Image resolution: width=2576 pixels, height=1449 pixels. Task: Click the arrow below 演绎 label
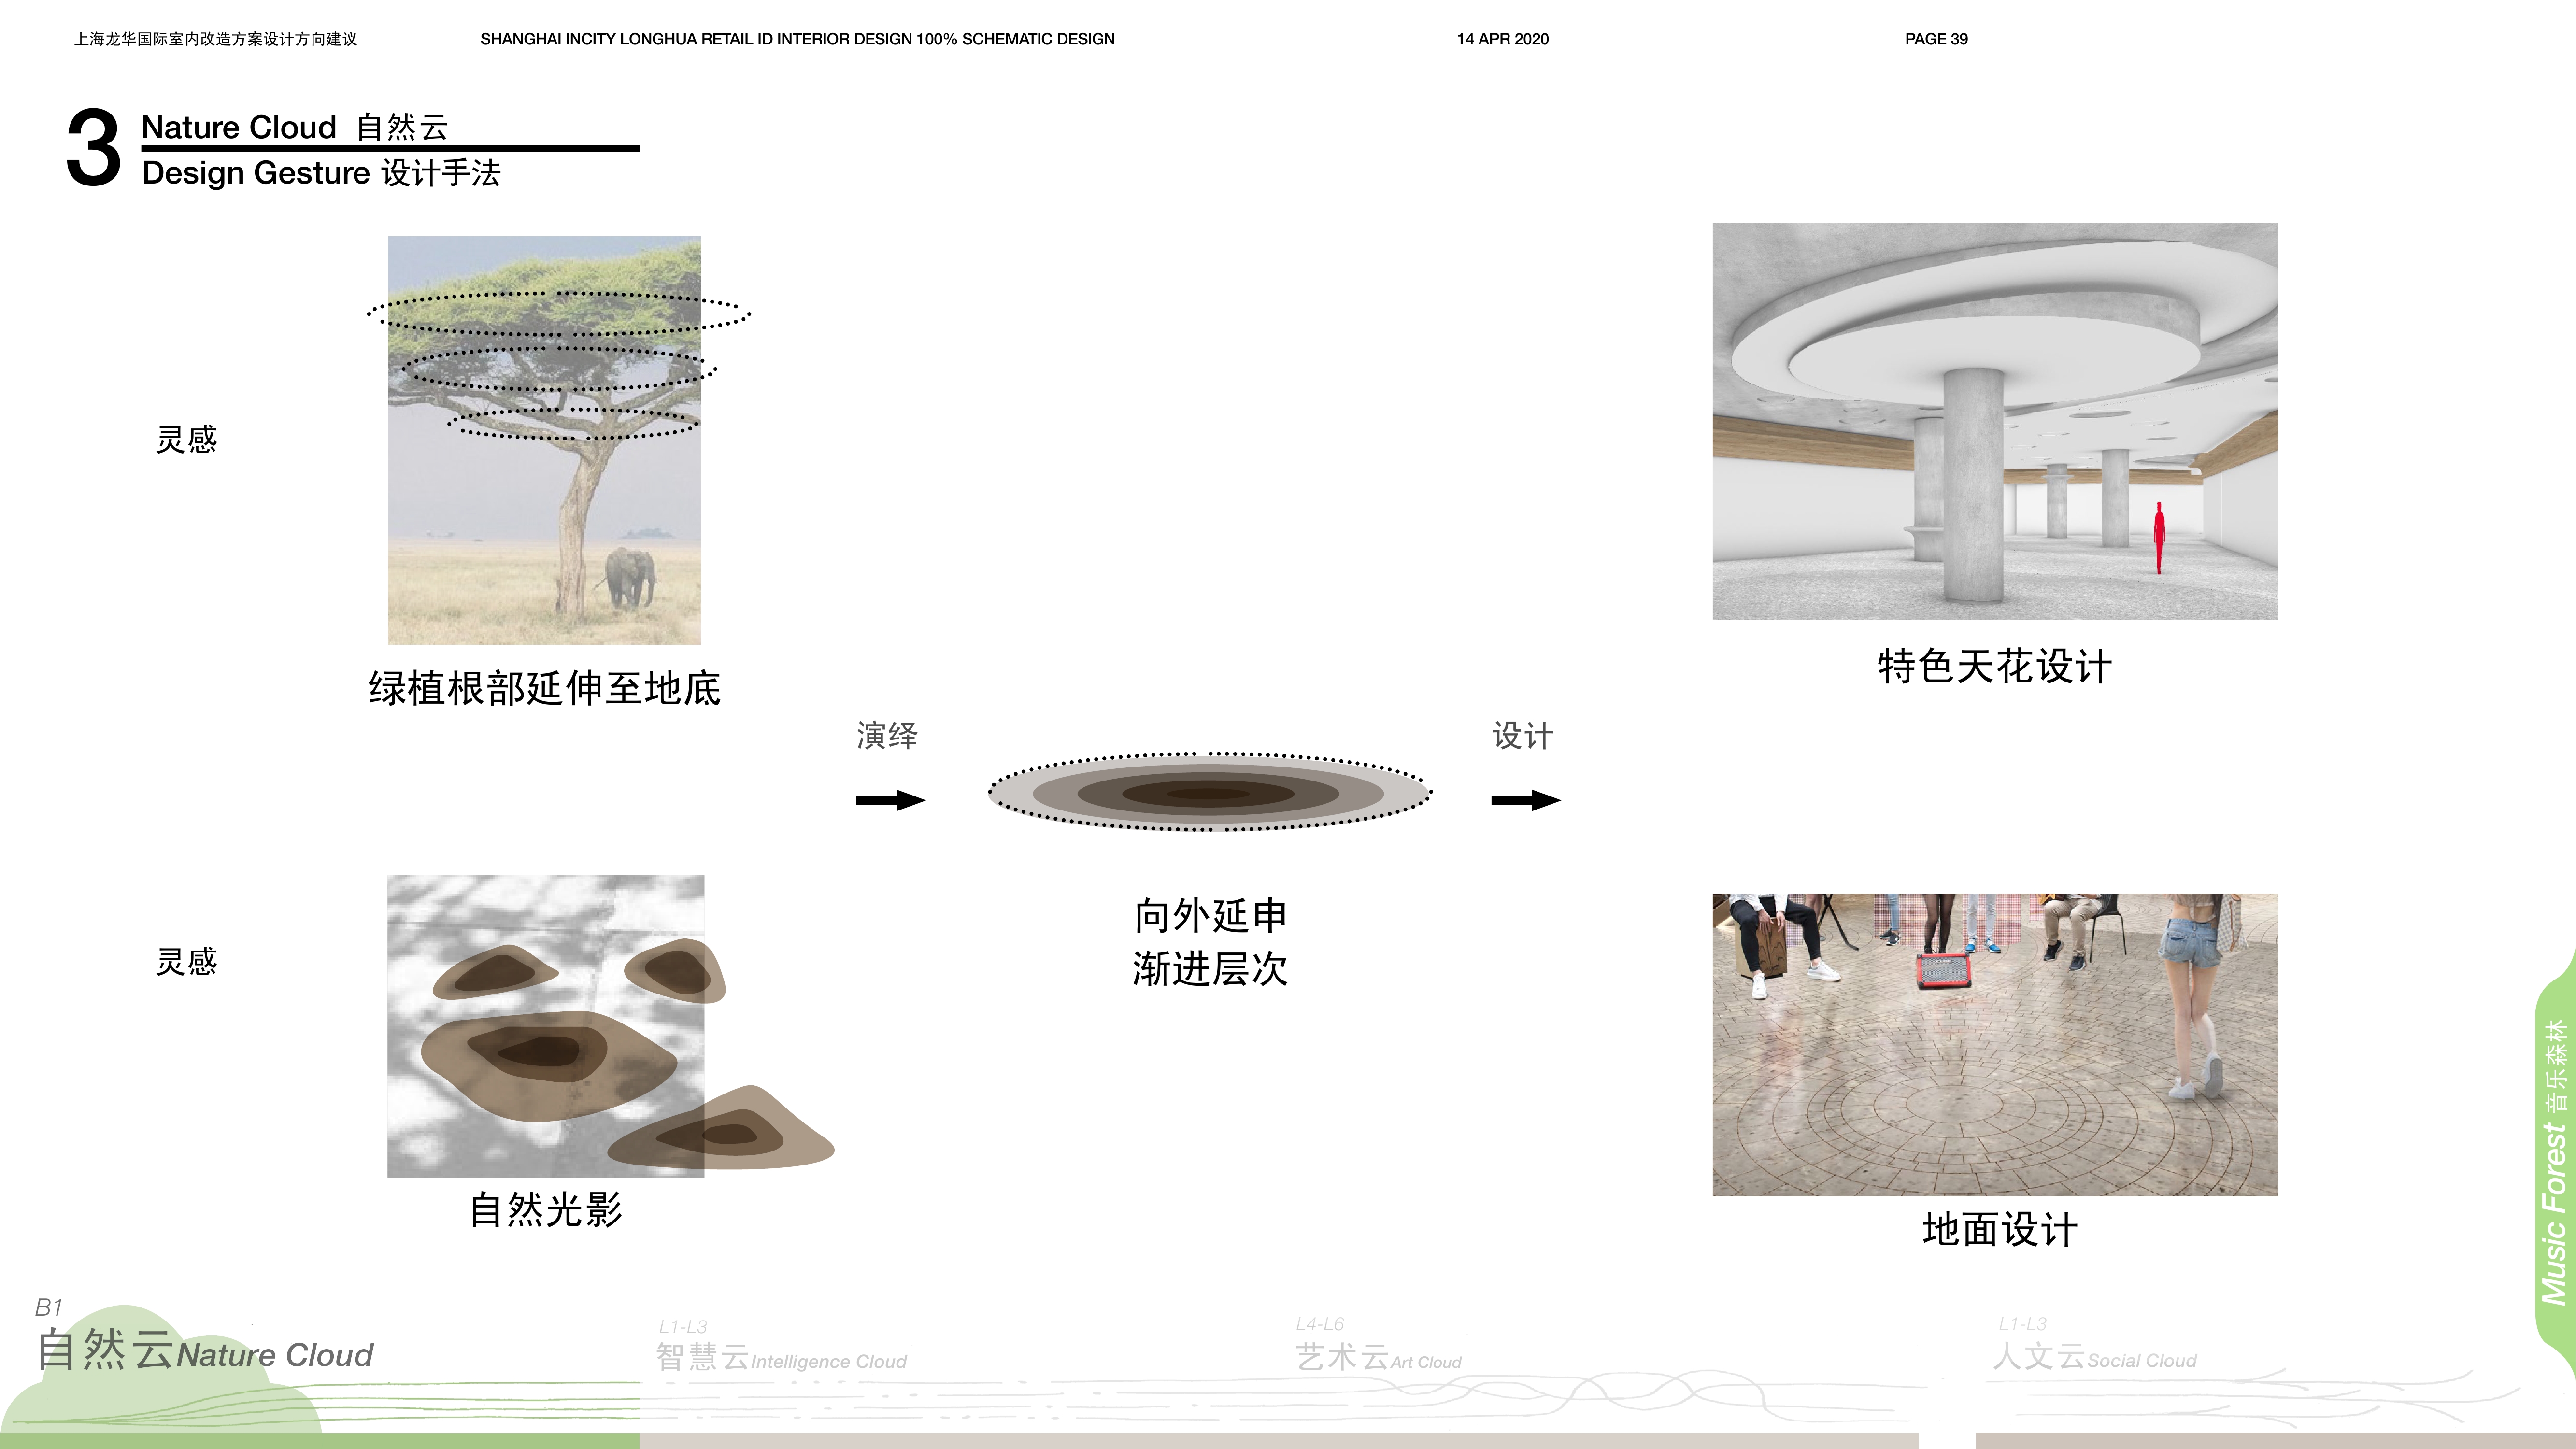(890, 800)
